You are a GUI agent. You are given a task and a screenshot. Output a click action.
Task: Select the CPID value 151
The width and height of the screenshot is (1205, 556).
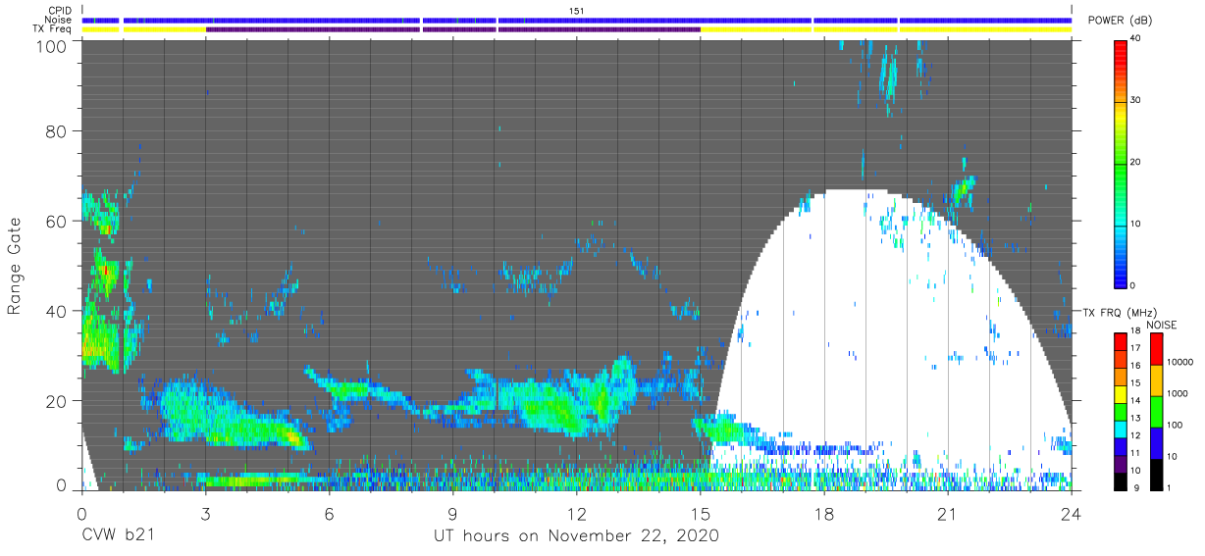[576, 11]
